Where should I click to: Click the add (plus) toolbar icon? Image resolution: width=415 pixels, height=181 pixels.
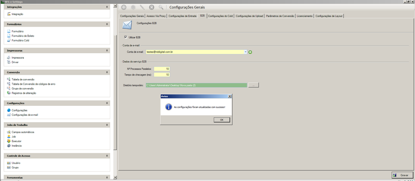pos(124,7)
